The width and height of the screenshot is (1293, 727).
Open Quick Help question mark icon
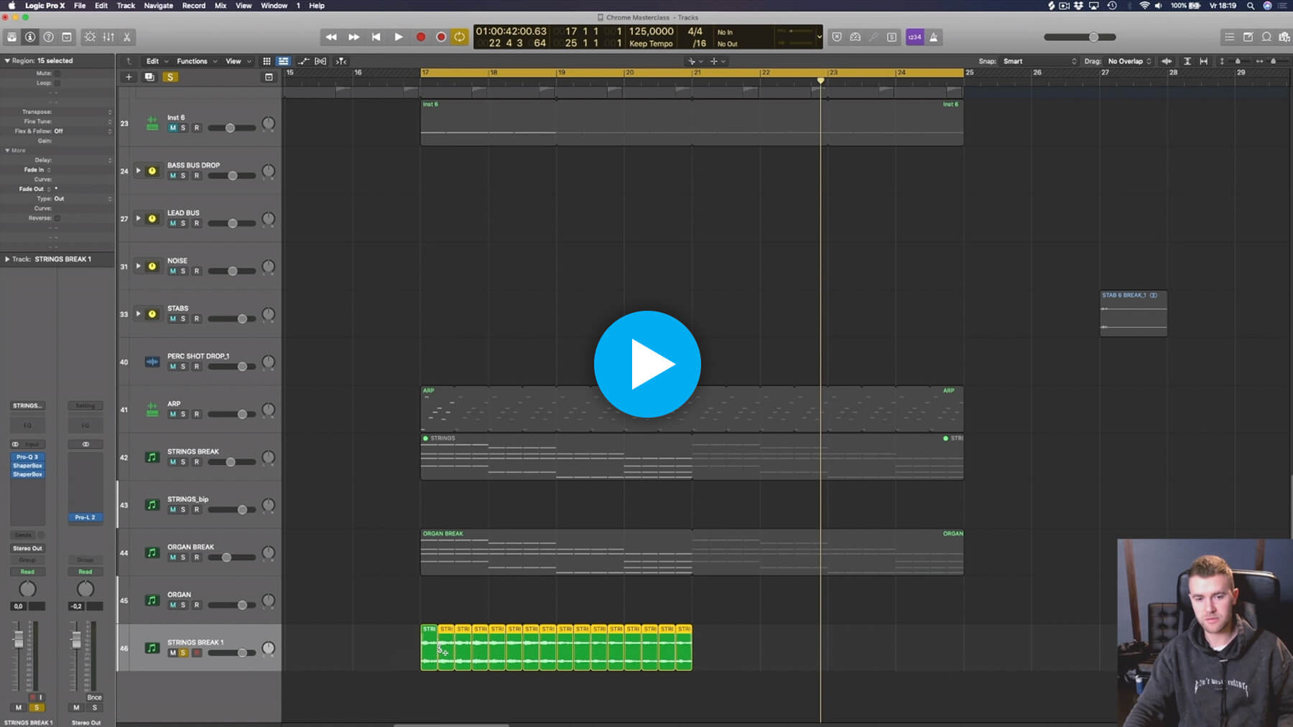pos(48,37)
